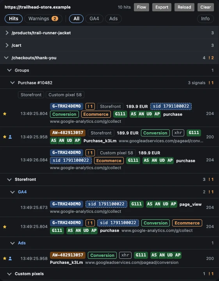Filter hits by Ads
Screen dimensions: 219x281
(x=114, y=19)
